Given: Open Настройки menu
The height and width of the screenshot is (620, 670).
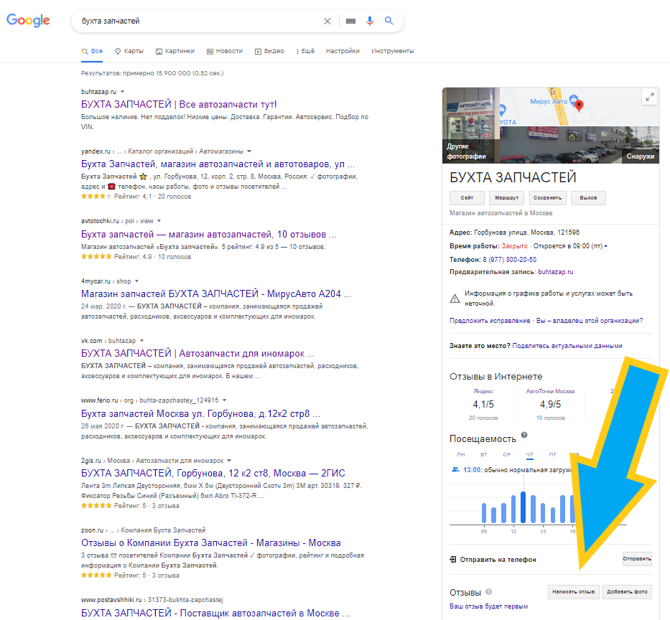Looking at the screenshot, I should 343,51.
